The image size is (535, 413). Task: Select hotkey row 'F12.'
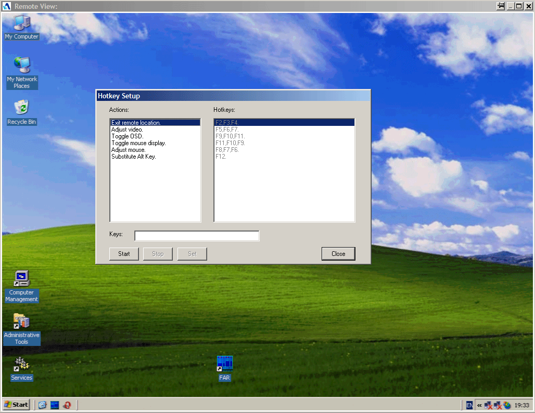click(x=284, y=157)
